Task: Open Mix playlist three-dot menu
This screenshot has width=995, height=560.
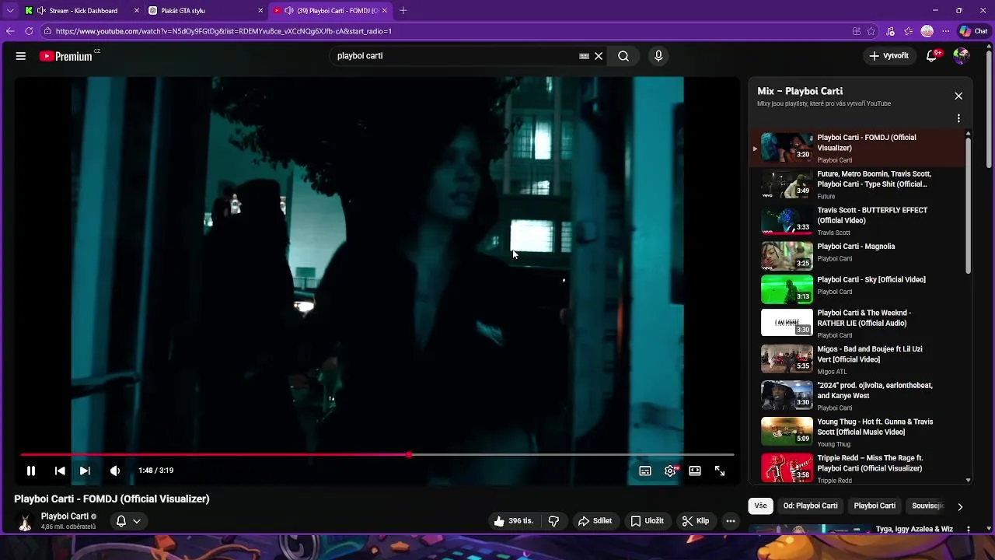Action: 958,118
